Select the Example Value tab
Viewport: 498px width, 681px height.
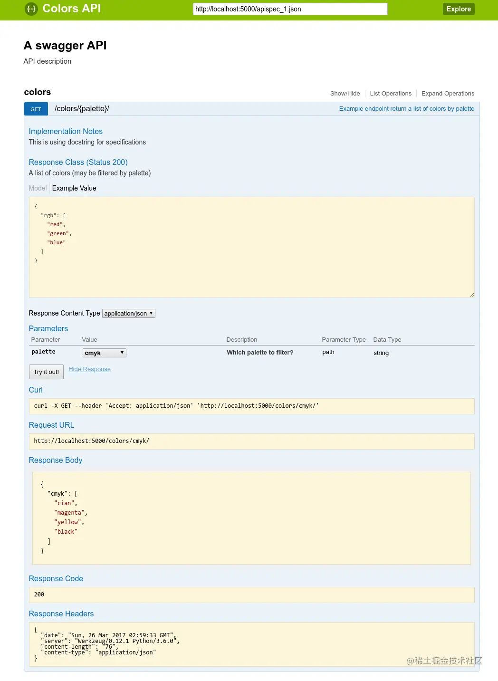click(x=74, y=188)
